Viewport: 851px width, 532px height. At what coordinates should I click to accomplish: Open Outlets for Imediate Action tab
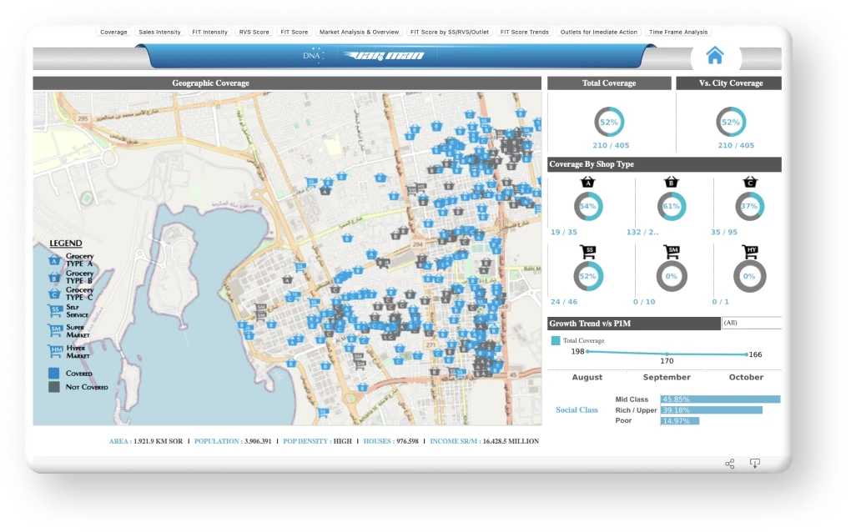[599, 32]
